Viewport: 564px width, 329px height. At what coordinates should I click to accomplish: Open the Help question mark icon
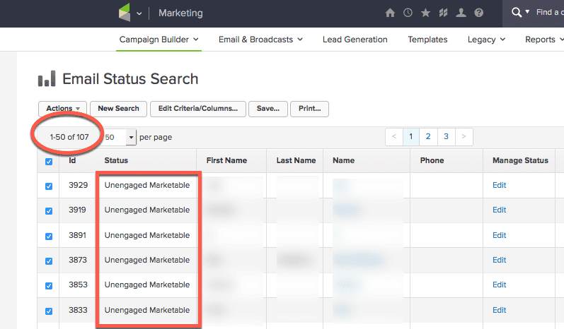tap(479, 13)
